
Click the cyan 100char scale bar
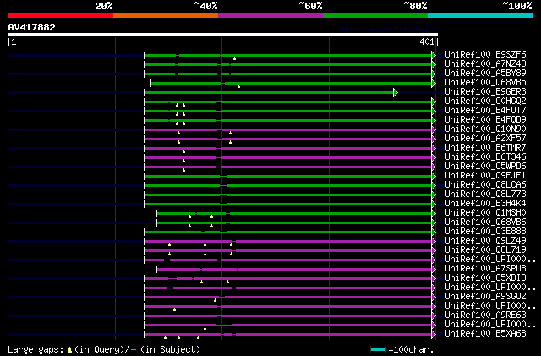(378, 349)
